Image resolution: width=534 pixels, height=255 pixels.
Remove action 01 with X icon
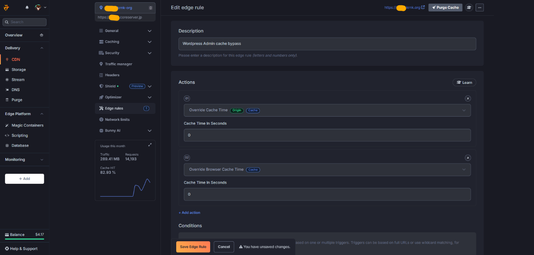[468, 98]
